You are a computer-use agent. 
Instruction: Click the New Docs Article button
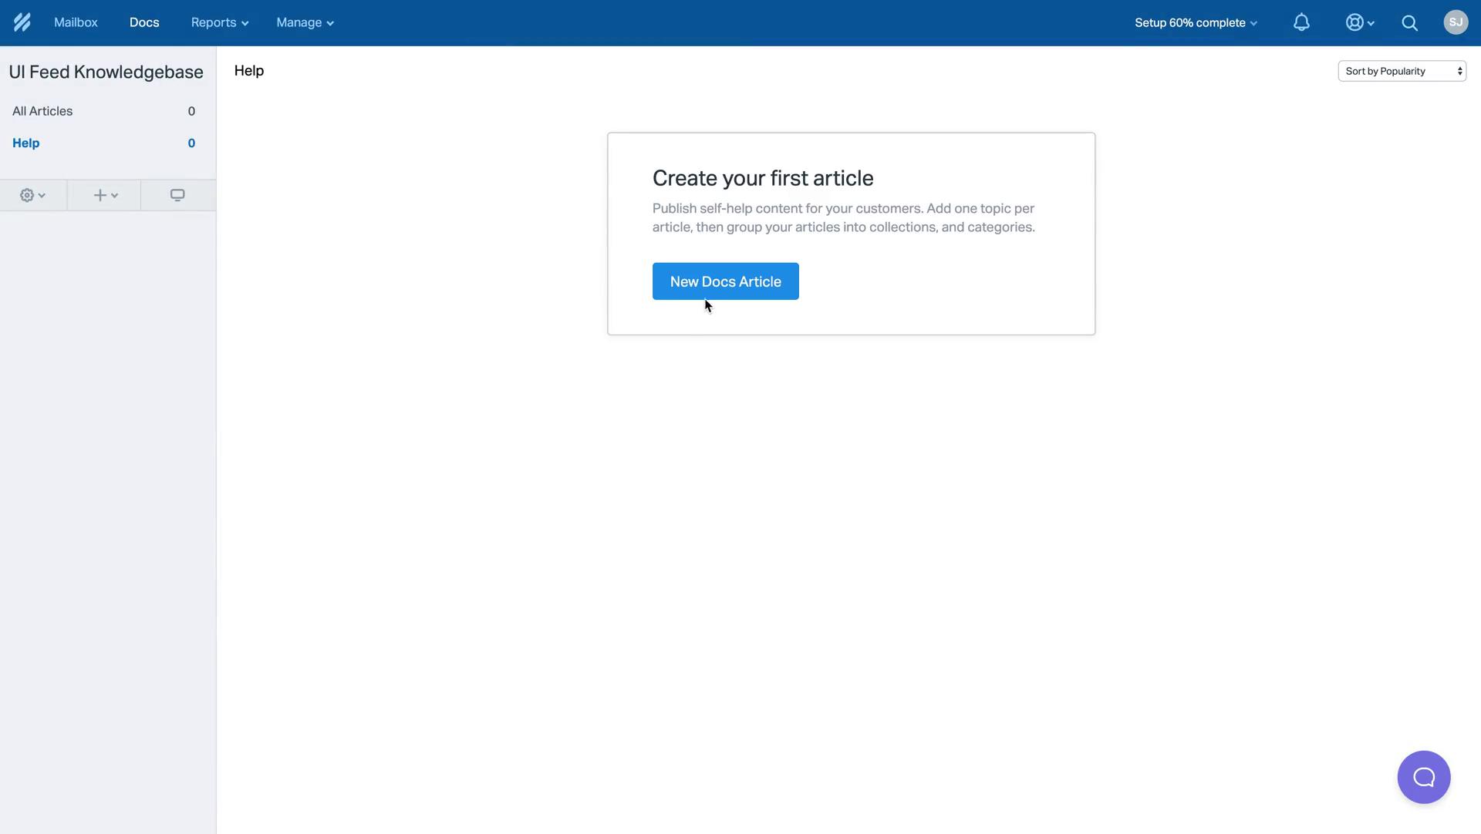coord(725,281)
